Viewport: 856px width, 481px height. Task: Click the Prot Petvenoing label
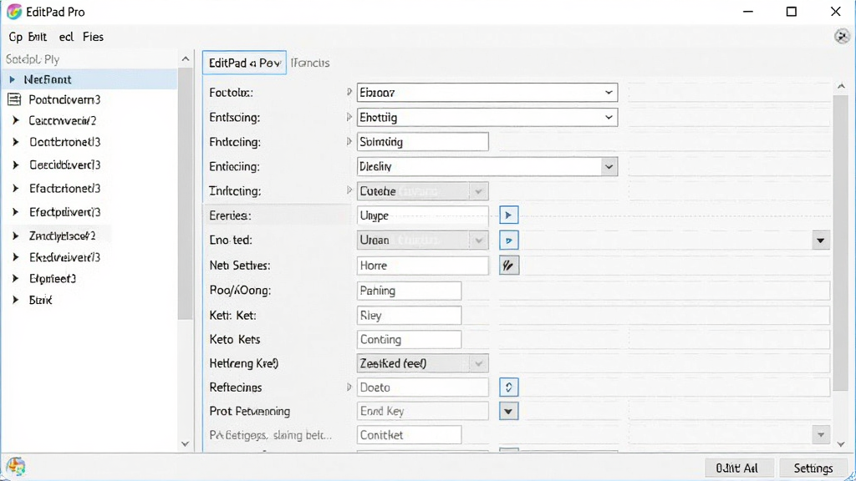(x=249, y=411)
